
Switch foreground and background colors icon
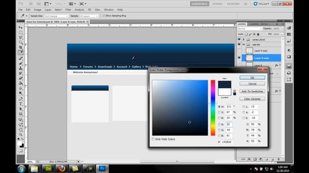[22, 139]
